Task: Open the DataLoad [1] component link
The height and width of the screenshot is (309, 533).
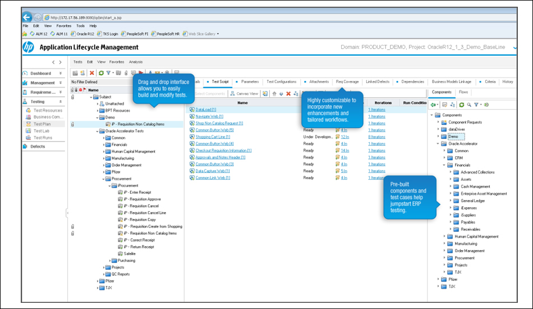Action: pyautogui.click(x=206, y=110)
